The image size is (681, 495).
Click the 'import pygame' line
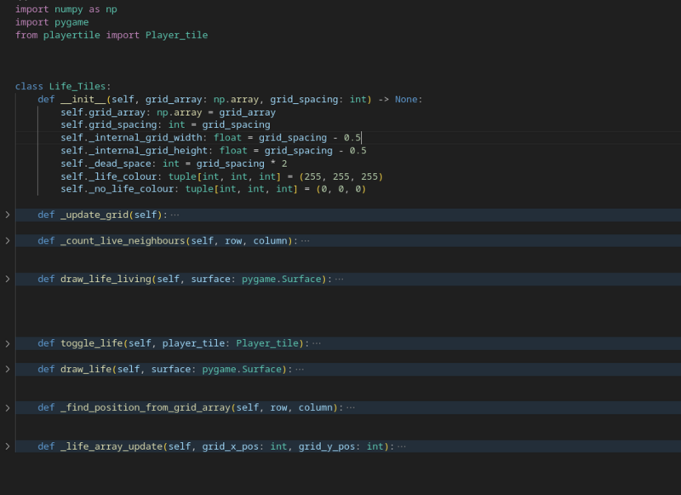(52, 22)
